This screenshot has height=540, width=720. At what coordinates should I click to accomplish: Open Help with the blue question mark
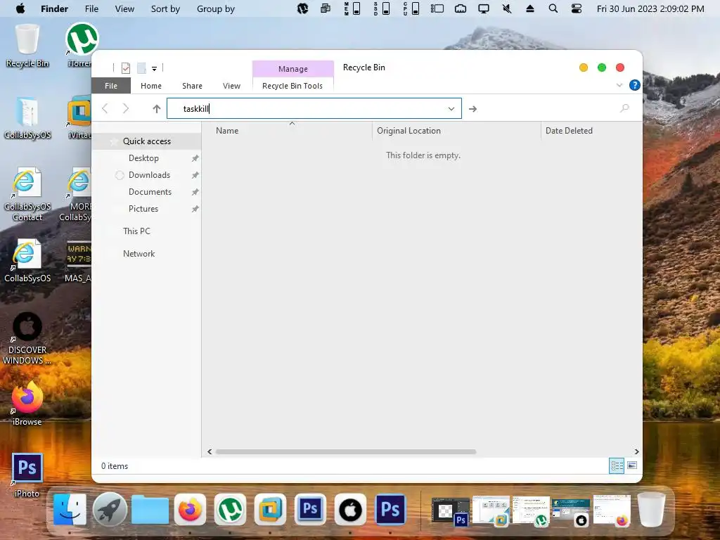pos(635,85)
